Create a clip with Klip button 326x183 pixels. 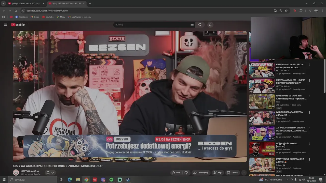(x=218, y=173)
